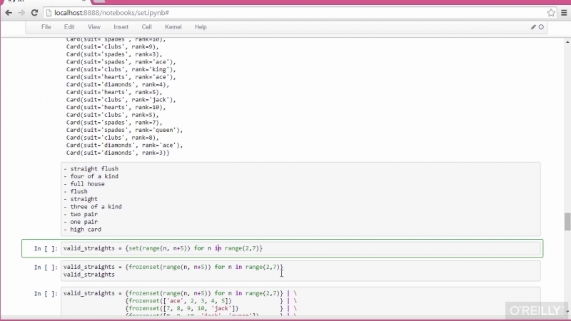Click the '- one pair' line
571x321 pixels.
coord(81,222)
